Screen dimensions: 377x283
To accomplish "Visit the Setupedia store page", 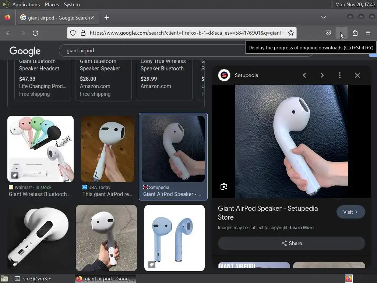I will (x=350, y=212).
